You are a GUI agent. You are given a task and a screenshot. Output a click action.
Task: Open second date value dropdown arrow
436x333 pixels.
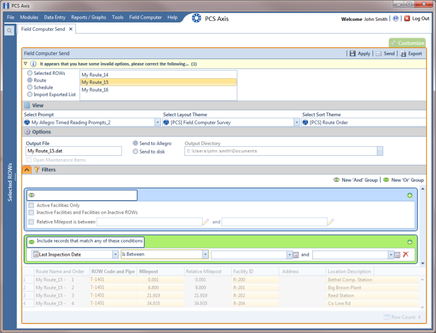coord(391,255)
